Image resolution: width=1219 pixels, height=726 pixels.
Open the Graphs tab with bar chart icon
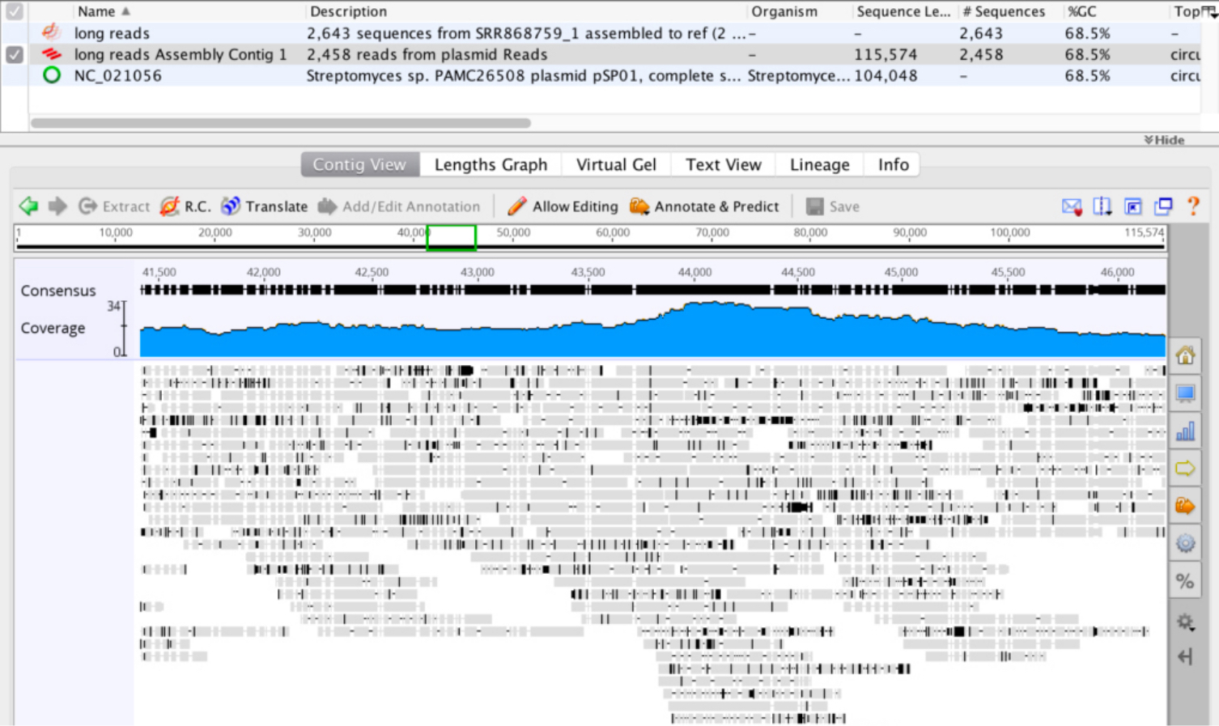click(1186, 431)
